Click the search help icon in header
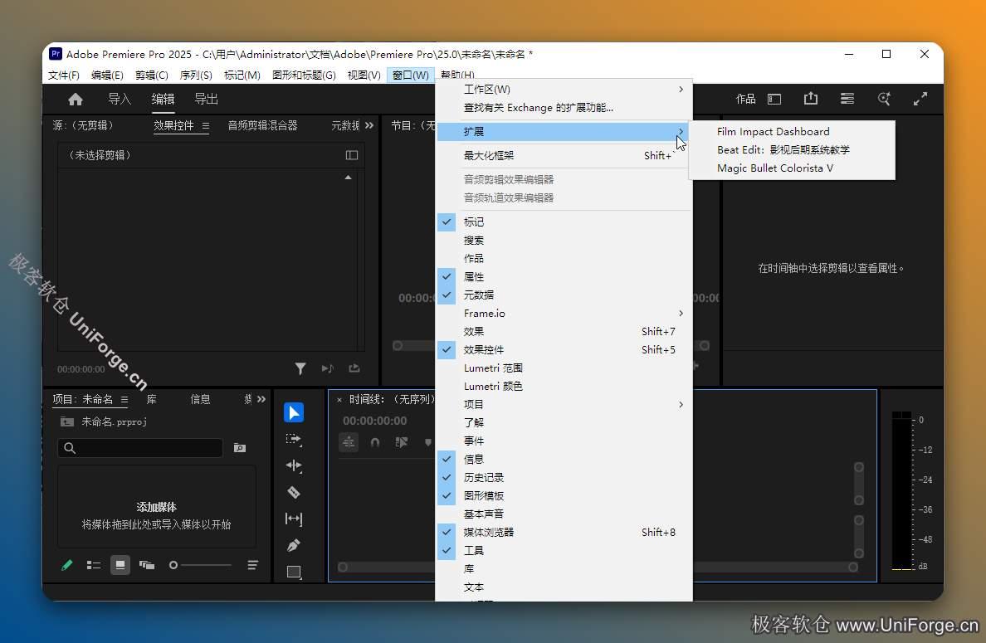 tap(884, 99)
